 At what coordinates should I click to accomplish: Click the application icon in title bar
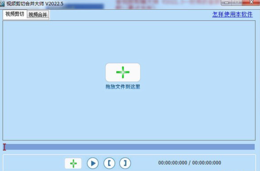2,4
